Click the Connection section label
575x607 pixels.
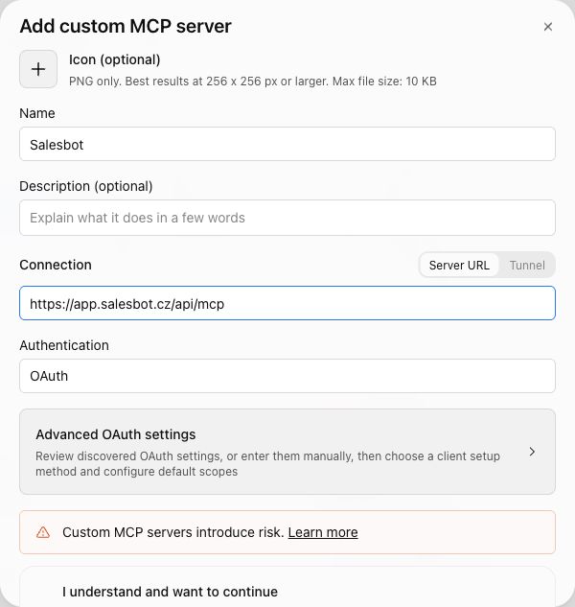click(56, 265)
